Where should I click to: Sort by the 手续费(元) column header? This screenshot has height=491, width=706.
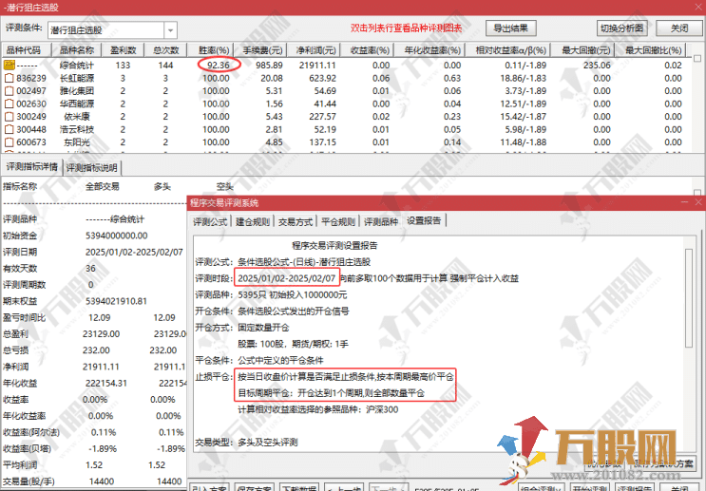click(262, 50)
